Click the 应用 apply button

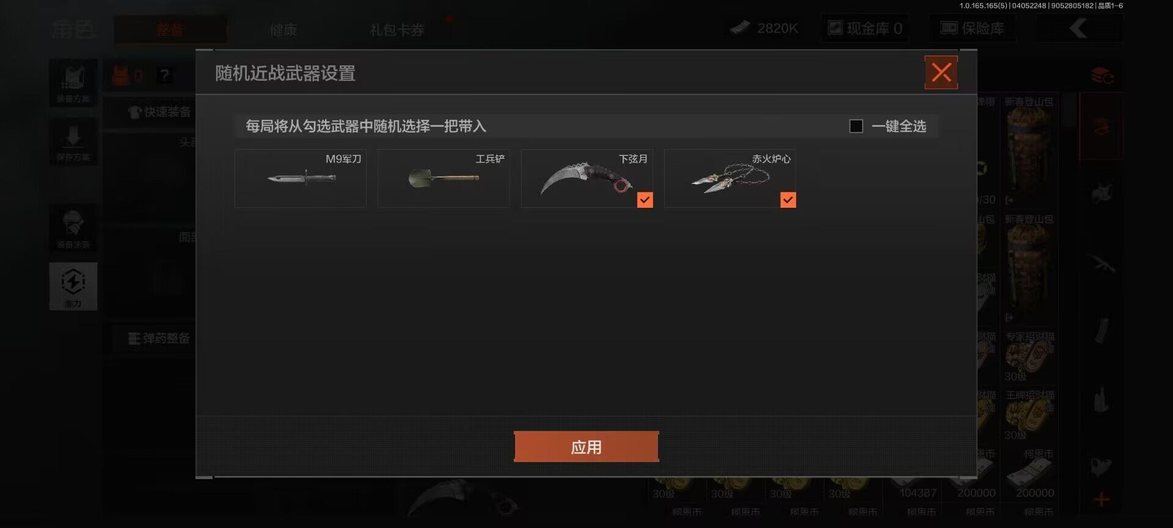tap(586, 447)
